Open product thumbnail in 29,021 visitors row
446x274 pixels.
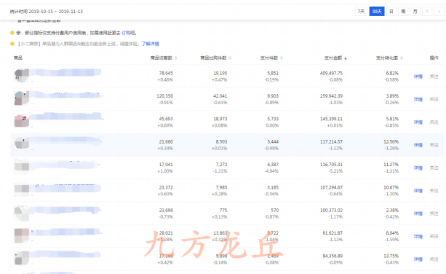pos(21,235)
